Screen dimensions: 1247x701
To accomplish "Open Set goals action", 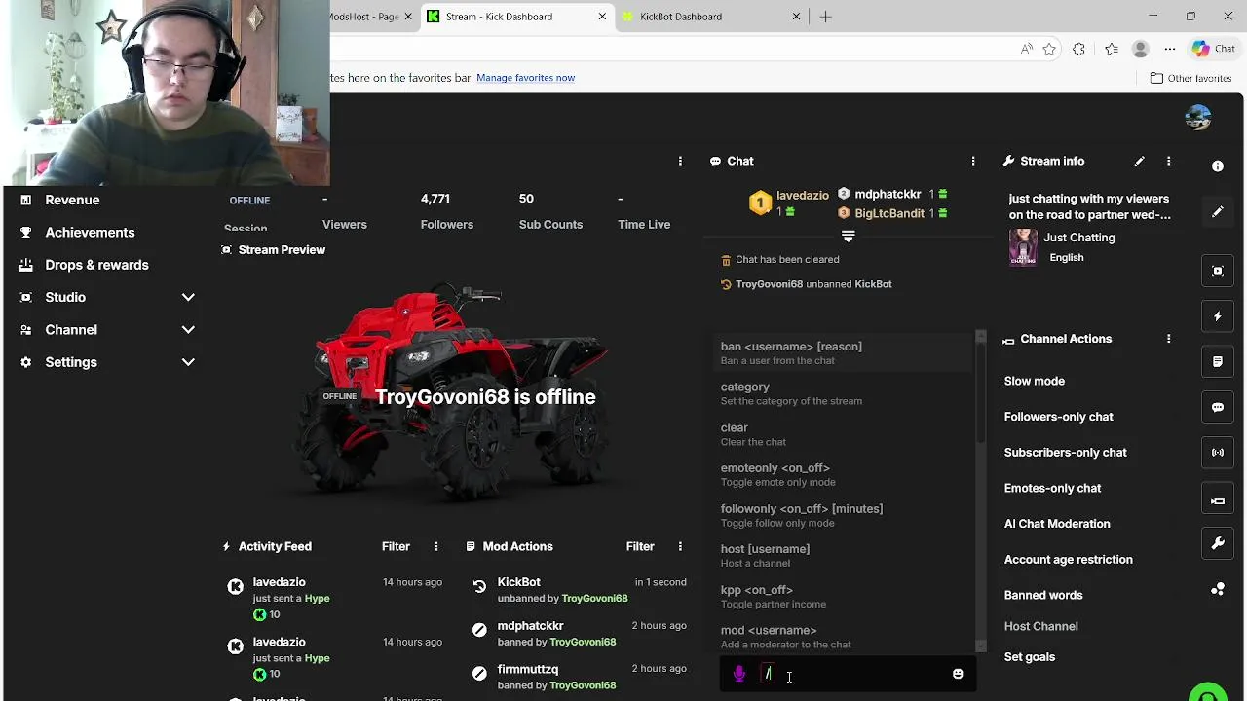I will pyautogui.click(x=1029, y=657).
